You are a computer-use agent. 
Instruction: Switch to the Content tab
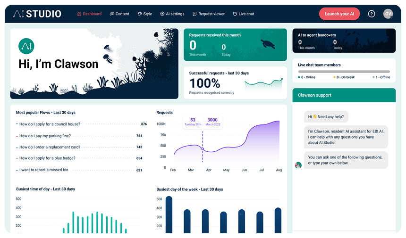point(119,14)
